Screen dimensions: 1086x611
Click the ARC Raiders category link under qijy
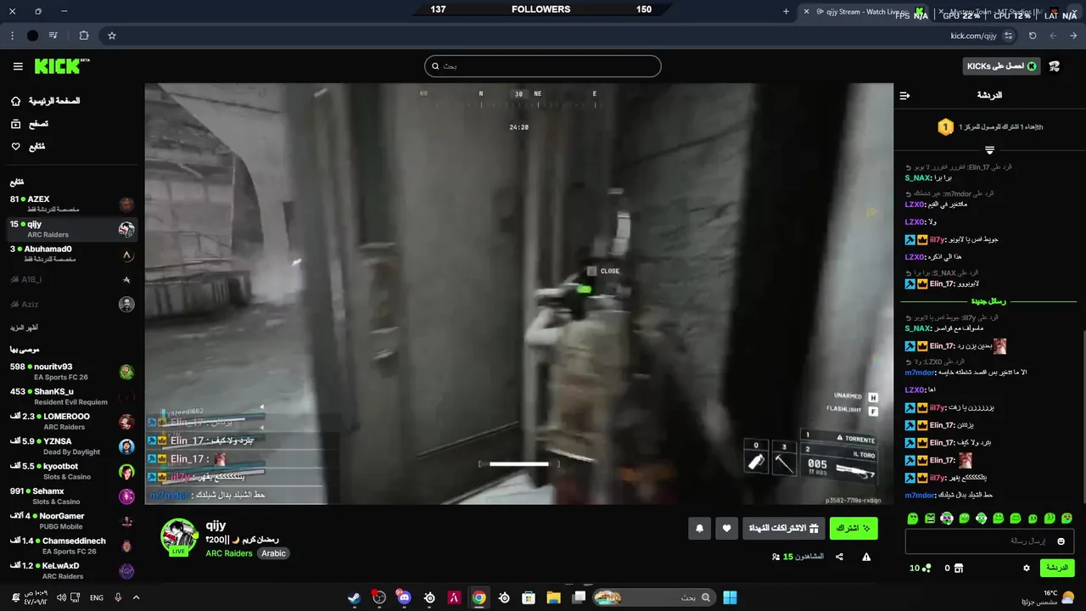pyautogui.click(x=229, y=553)
